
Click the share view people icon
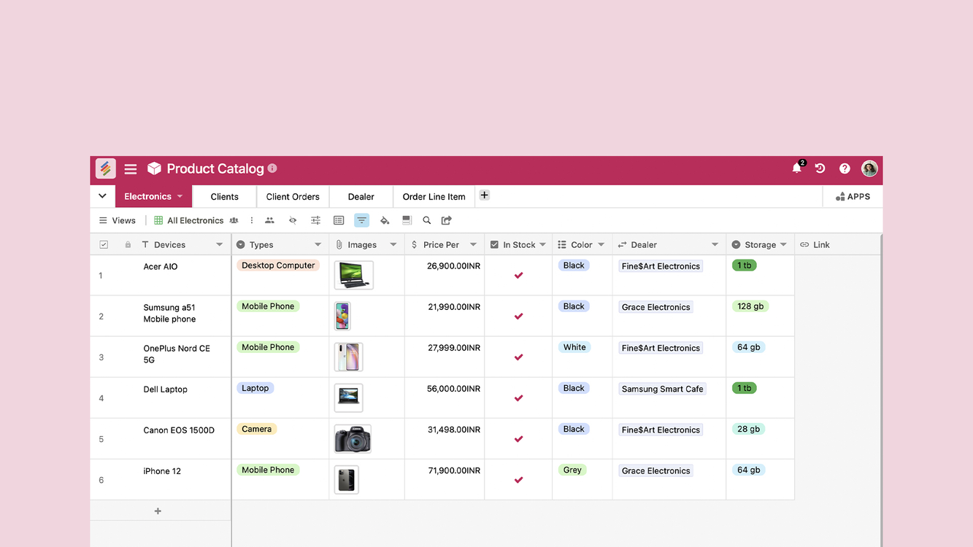[x=269, y=220]
